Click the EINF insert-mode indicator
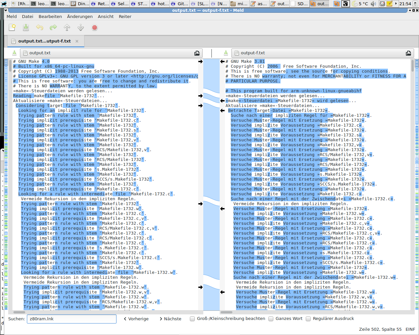The width and height of the screenshot is (419, 335). click(x=410, y=329)
